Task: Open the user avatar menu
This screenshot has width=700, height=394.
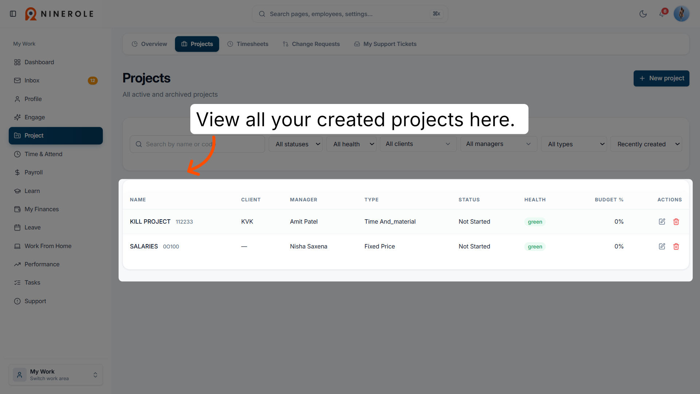Action: point(681,14)
